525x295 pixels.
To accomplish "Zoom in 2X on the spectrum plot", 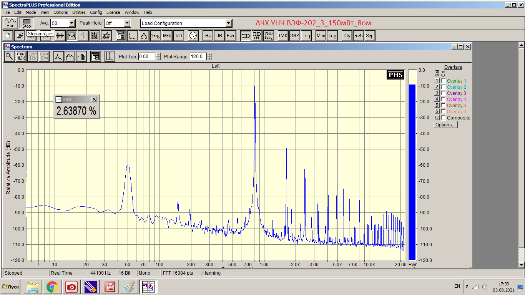I will (x=21, y=56).
